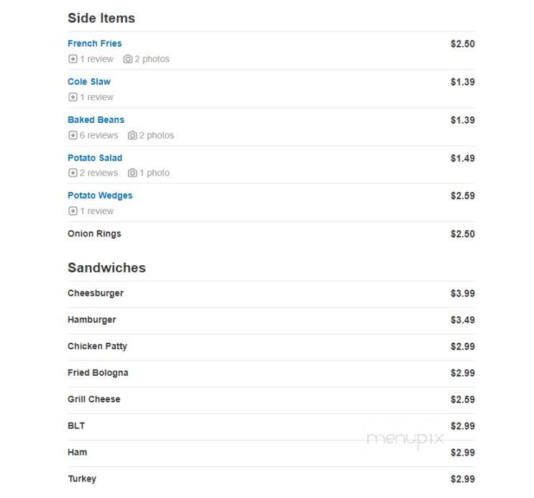
Task: Click the camera icon under Potato Salad
Action: 132,172
